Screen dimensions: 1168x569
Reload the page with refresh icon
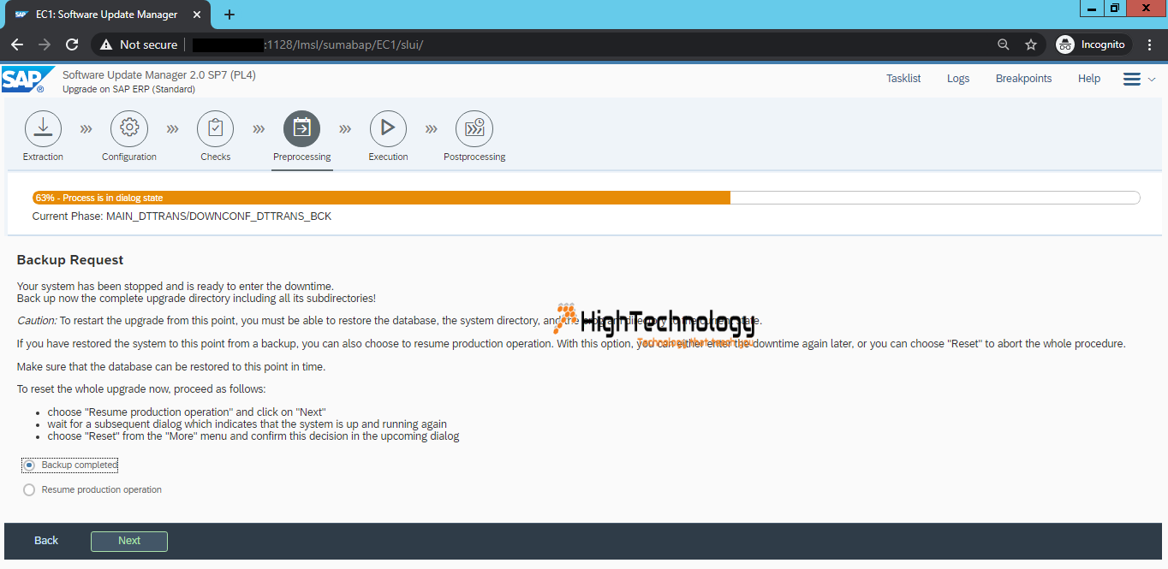(x=72, y=44)
